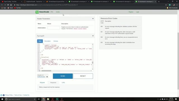Screen dimensions: 179x101
Task: Open Chrome from the taskbar
Action: click(x=44, y=99)
